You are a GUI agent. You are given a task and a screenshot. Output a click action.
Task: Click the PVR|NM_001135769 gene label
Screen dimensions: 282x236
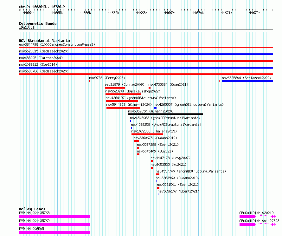point(34,221)
